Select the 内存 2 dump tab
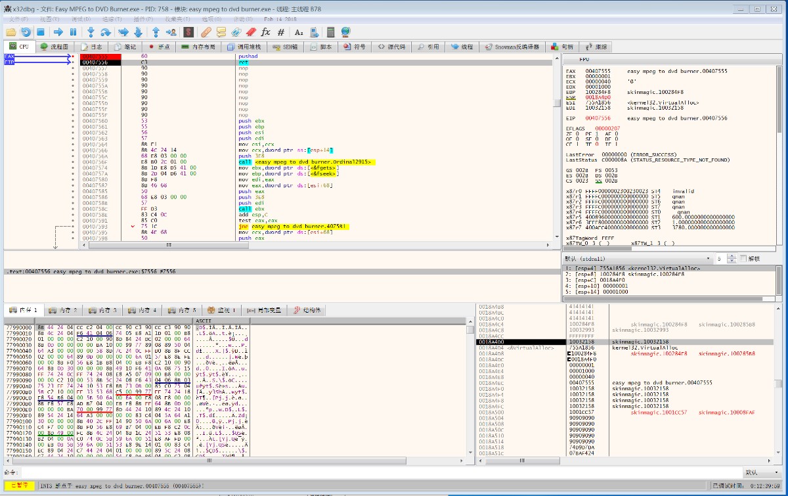This screenshot has height=496, width=788. point(64,310)
